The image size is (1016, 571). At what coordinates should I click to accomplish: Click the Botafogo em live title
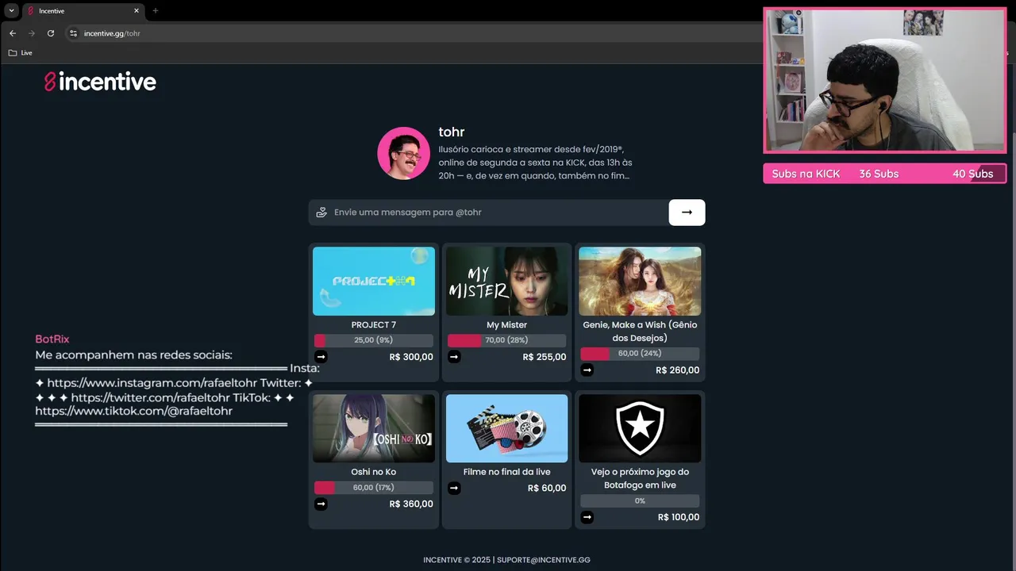pyautogui.click(x=640, y=478)
